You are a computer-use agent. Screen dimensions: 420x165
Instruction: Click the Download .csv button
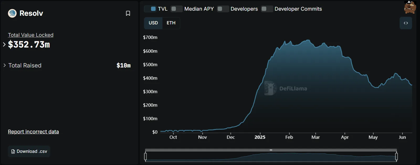point(29,151)
